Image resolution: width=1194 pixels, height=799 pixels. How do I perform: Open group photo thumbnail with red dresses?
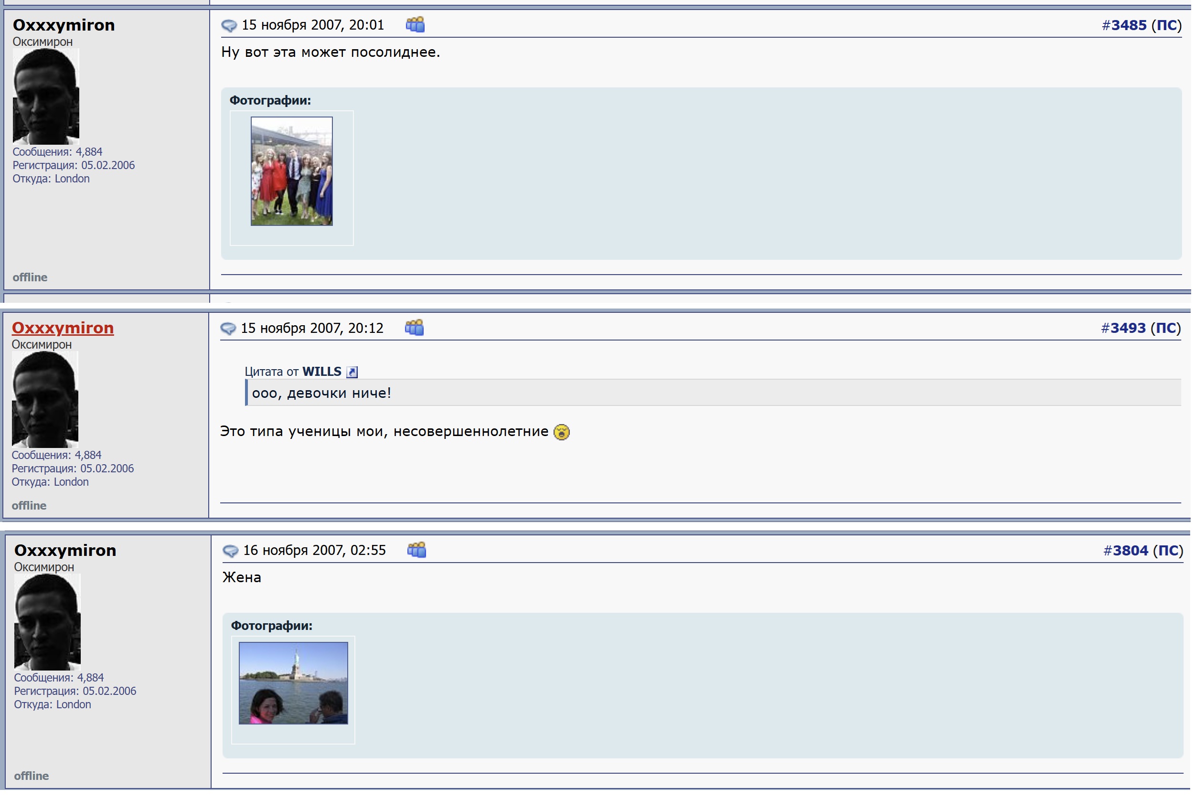pyautogui.click(x=291, y=171)
